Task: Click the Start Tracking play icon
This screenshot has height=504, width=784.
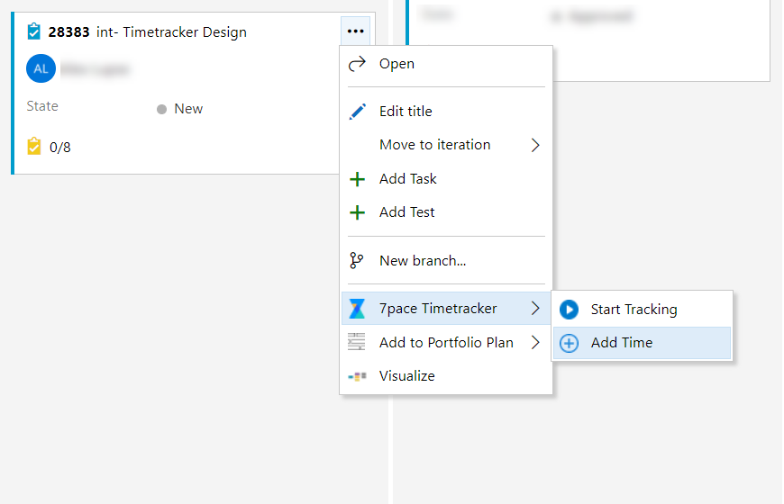Action: point(569,310)
